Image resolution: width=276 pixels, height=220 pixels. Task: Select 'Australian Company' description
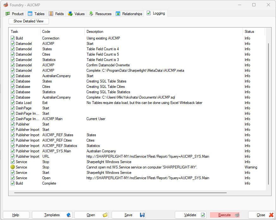tap(101, 151)
